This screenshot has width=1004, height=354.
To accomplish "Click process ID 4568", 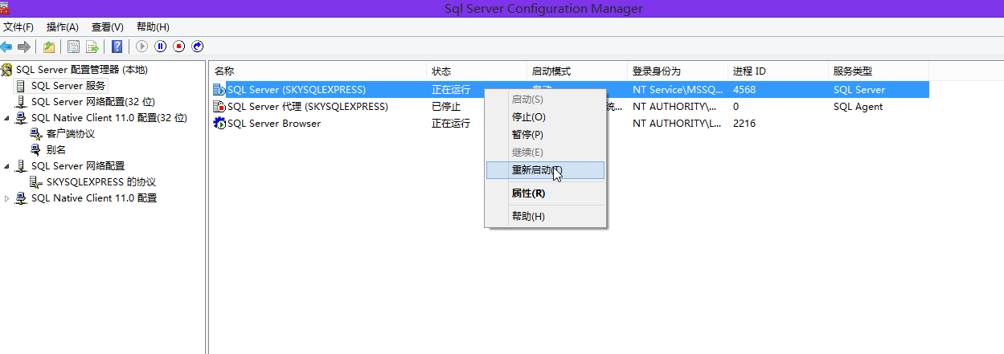I will click(x=744, y=90).
